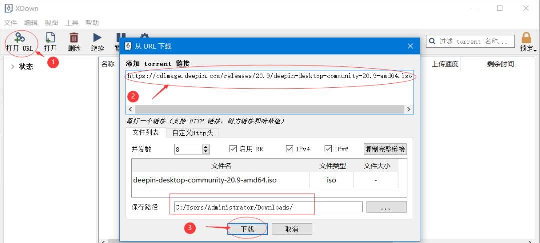Image resolution: width=540 pixels, height=243 pixels.
Task: Click the download icon in dialog title bar
Action: point(128,46)
